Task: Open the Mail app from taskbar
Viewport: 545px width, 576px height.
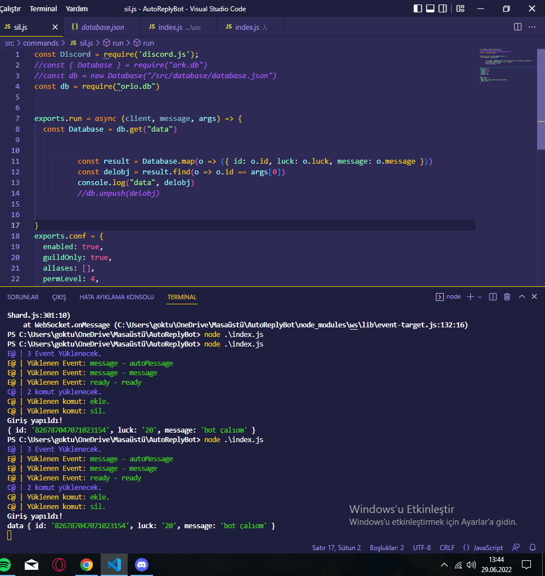Action: (31, 565)
